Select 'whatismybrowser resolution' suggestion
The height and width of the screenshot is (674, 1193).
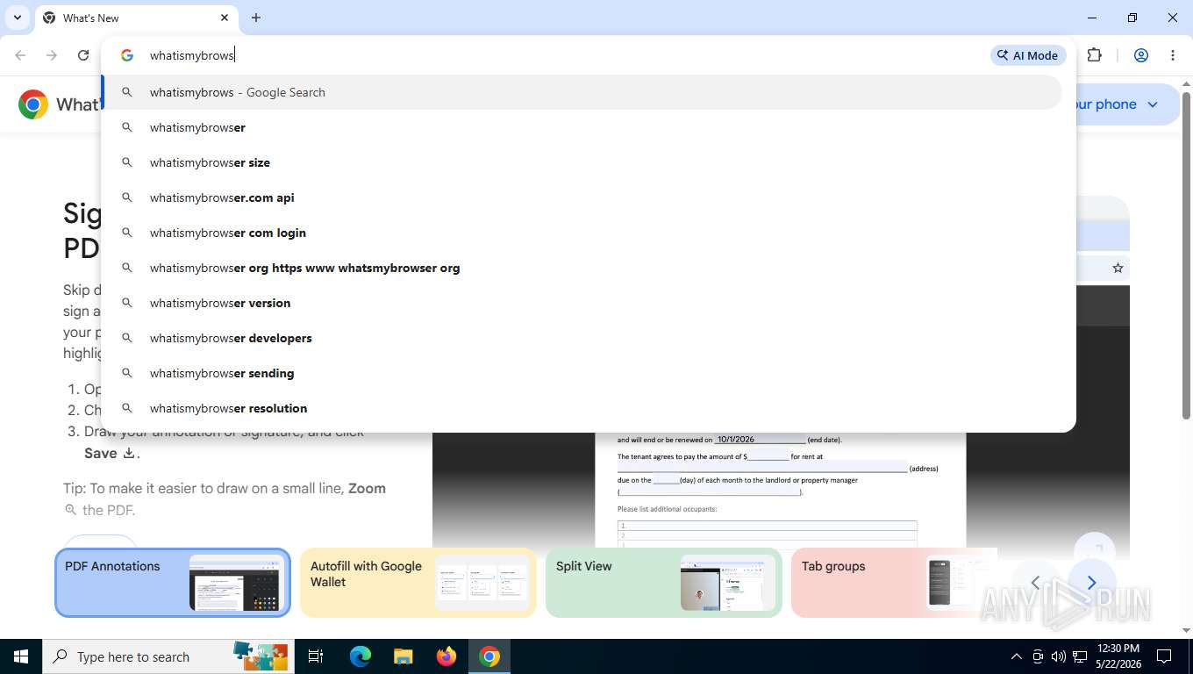(x=582, y=408)
